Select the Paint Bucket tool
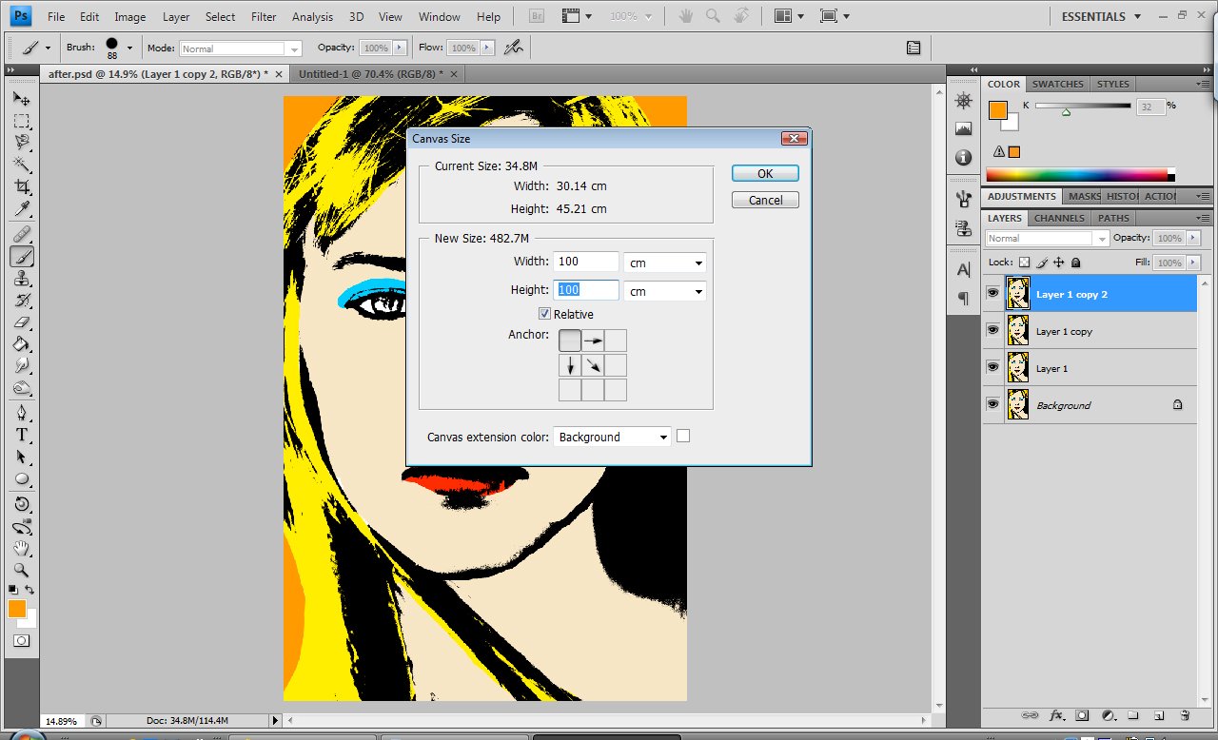Image resolution: width=1218 pixels, height=740 pixels. click(21, 344)
